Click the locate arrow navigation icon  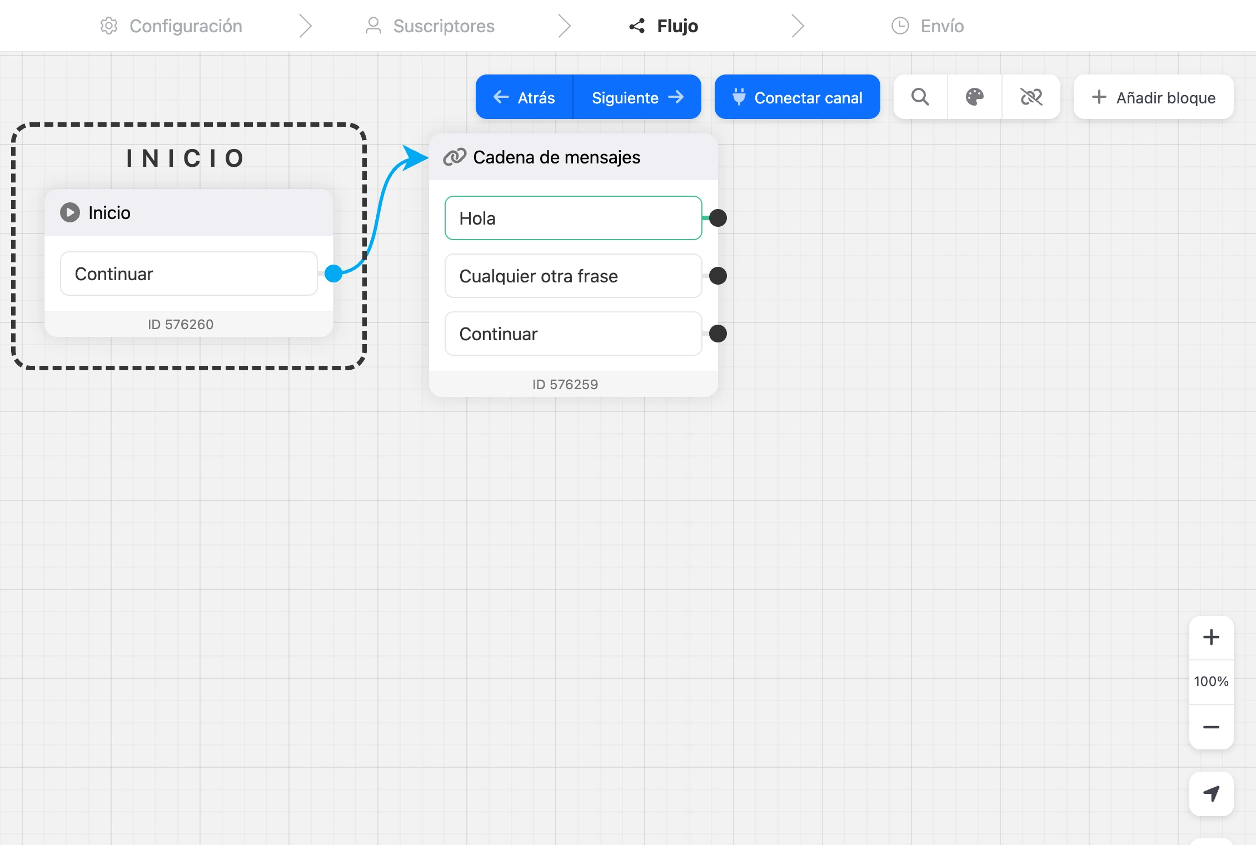pyautogui.click(x=1212, y=793)
